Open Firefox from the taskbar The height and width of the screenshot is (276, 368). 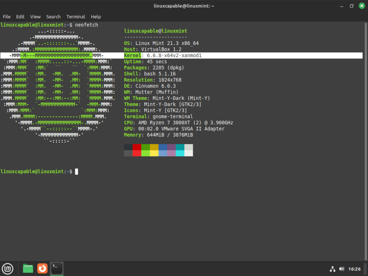42,268
